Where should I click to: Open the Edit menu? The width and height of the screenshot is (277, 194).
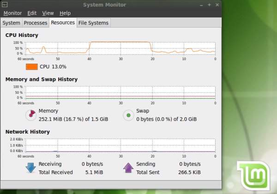[x=32, y=13]
